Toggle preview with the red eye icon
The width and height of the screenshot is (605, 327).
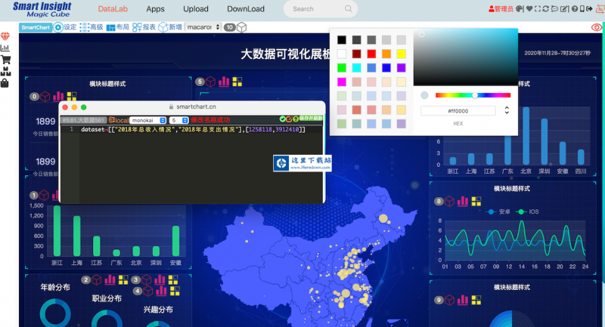(x=597, y=27)
